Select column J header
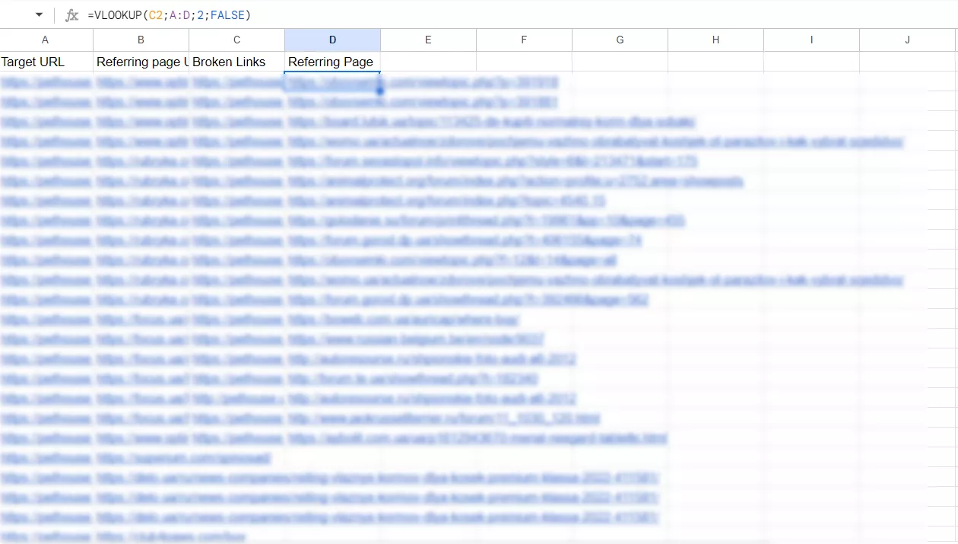 point(908,40)
